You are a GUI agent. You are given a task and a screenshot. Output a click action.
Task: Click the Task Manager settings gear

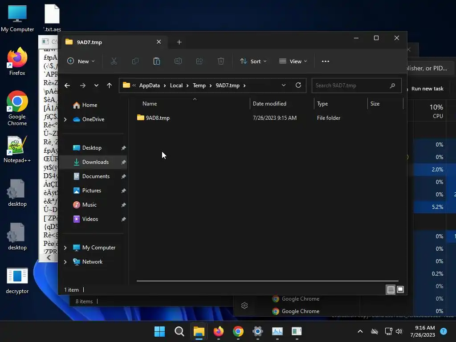tap(244, 305)
